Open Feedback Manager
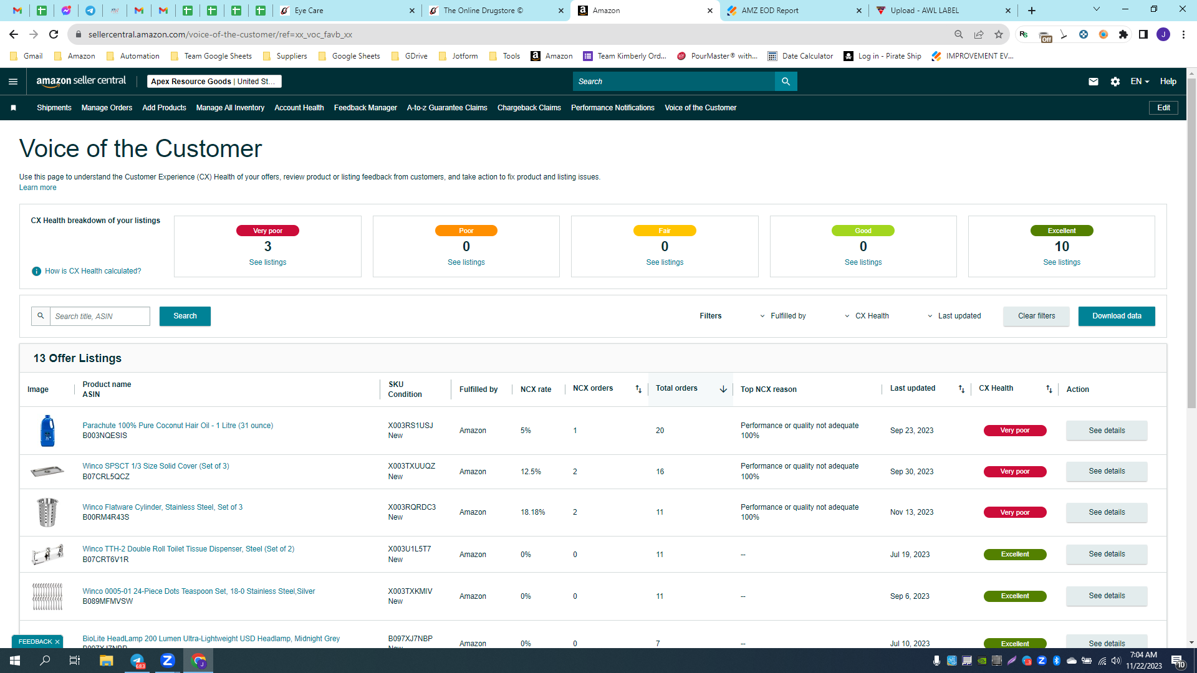 coord(365,108)
